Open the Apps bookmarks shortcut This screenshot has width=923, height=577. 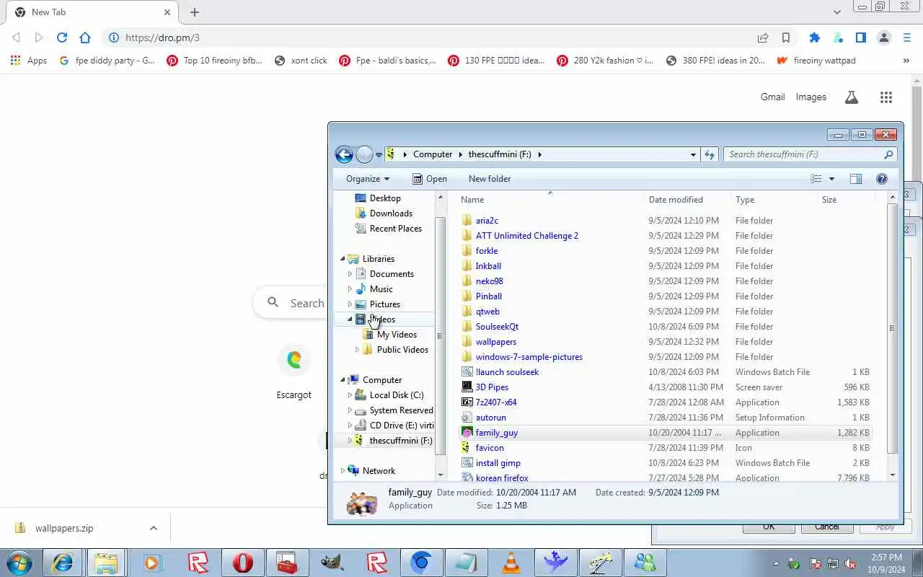(x=29, y=61)
